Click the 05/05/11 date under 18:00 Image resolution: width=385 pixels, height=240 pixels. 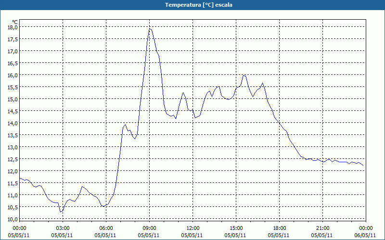coord(279,235)
